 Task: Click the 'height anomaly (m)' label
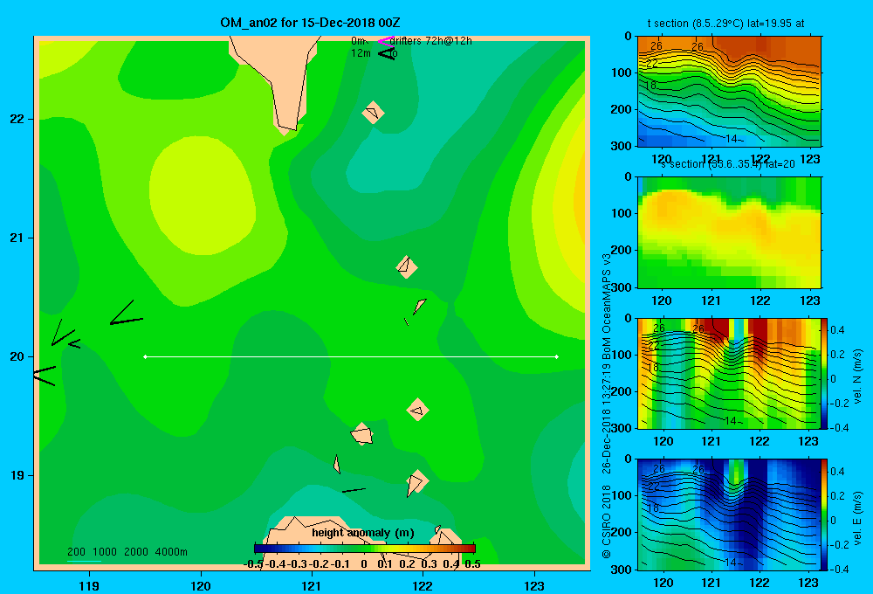(363, 533)
